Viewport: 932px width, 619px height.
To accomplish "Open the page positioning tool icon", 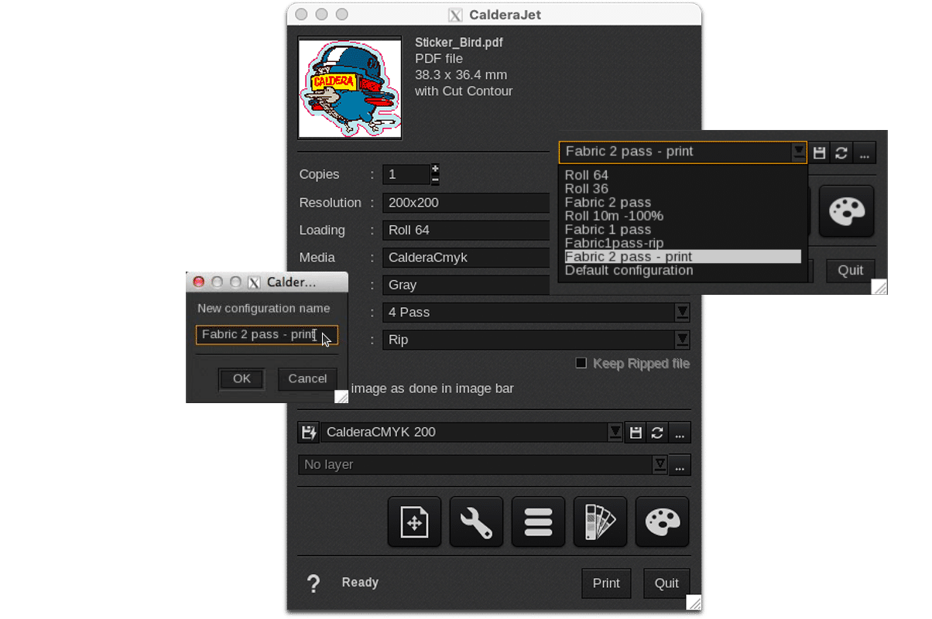I will click(414, 522).
